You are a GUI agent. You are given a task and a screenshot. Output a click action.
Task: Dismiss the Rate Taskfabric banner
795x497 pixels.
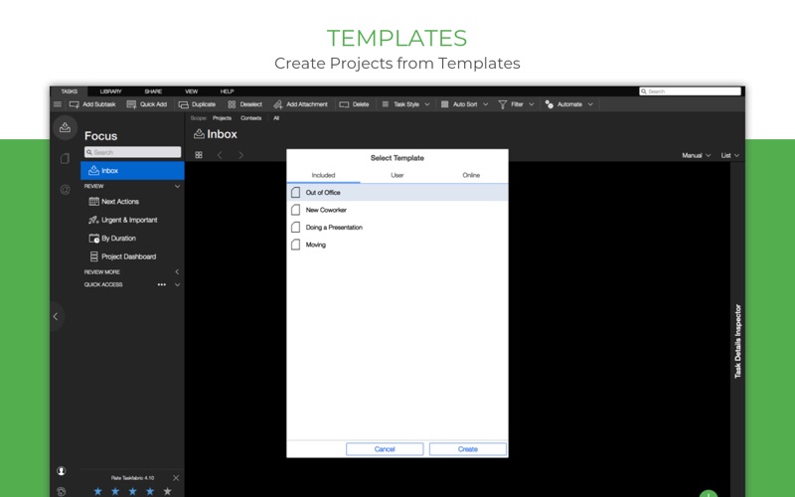click(x=176, y=478)
